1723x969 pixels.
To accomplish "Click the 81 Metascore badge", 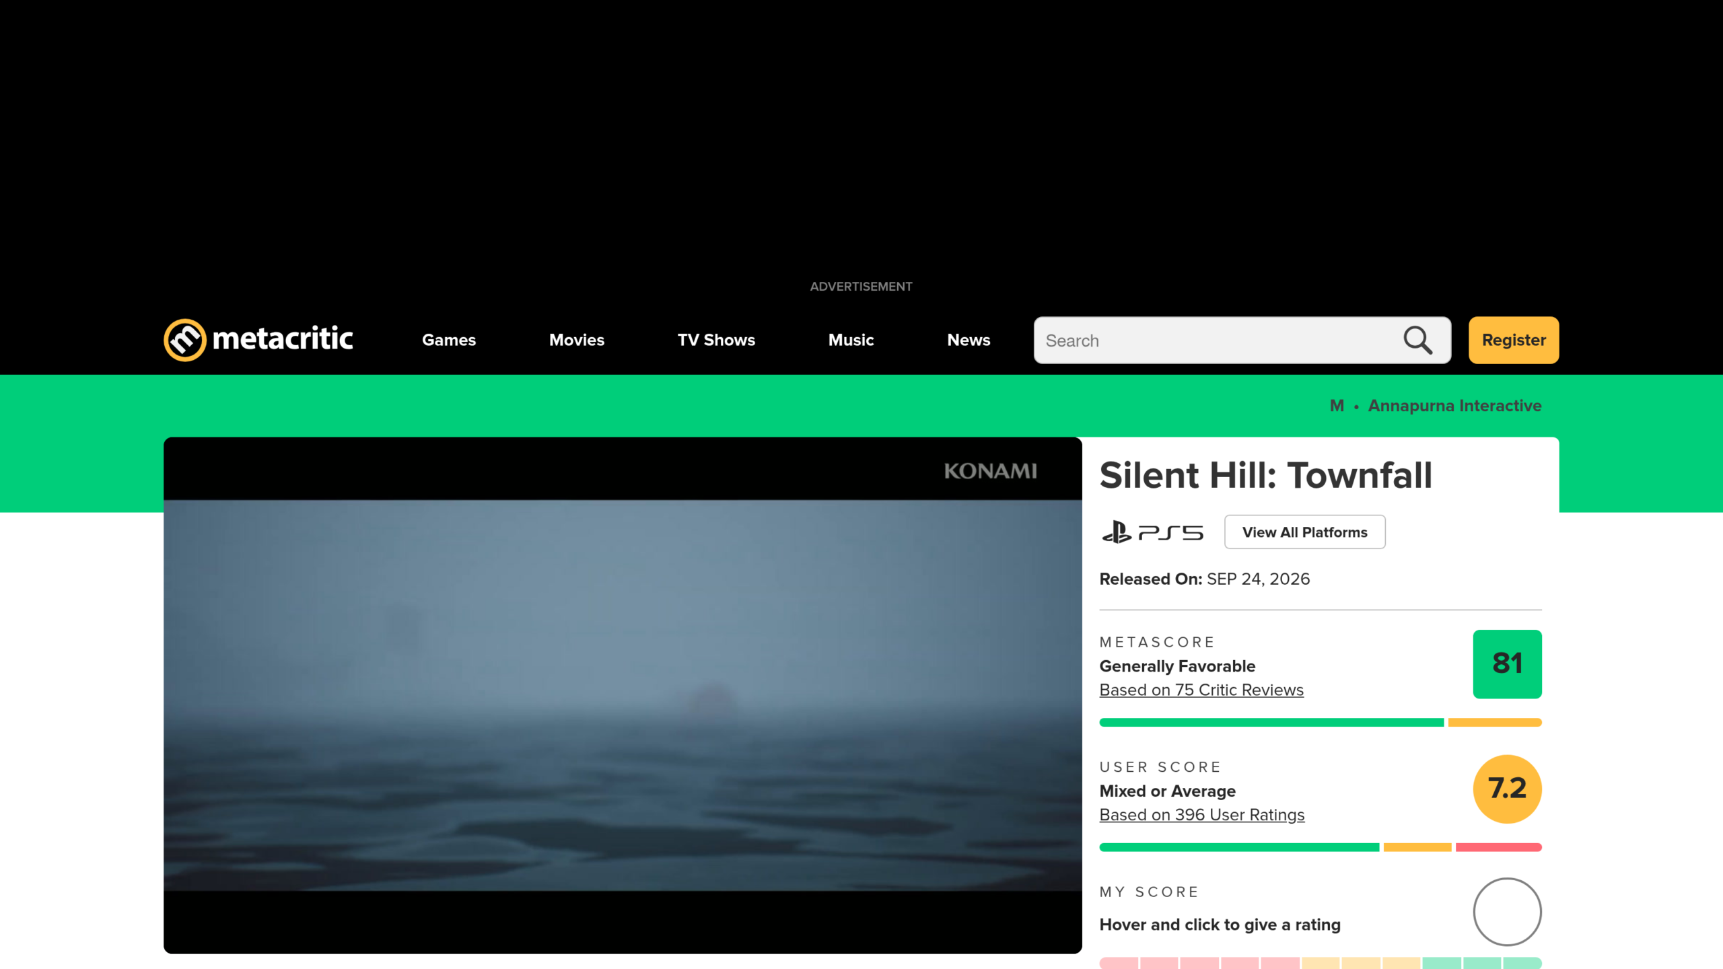I will (1507, 664).
